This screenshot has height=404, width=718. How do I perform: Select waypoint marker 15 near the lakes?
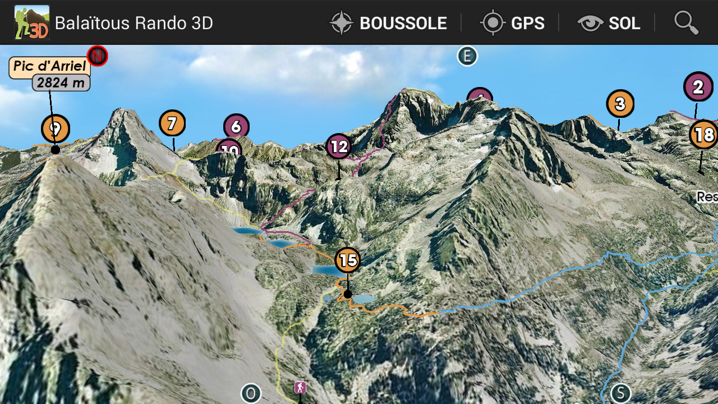pos(348,260)
